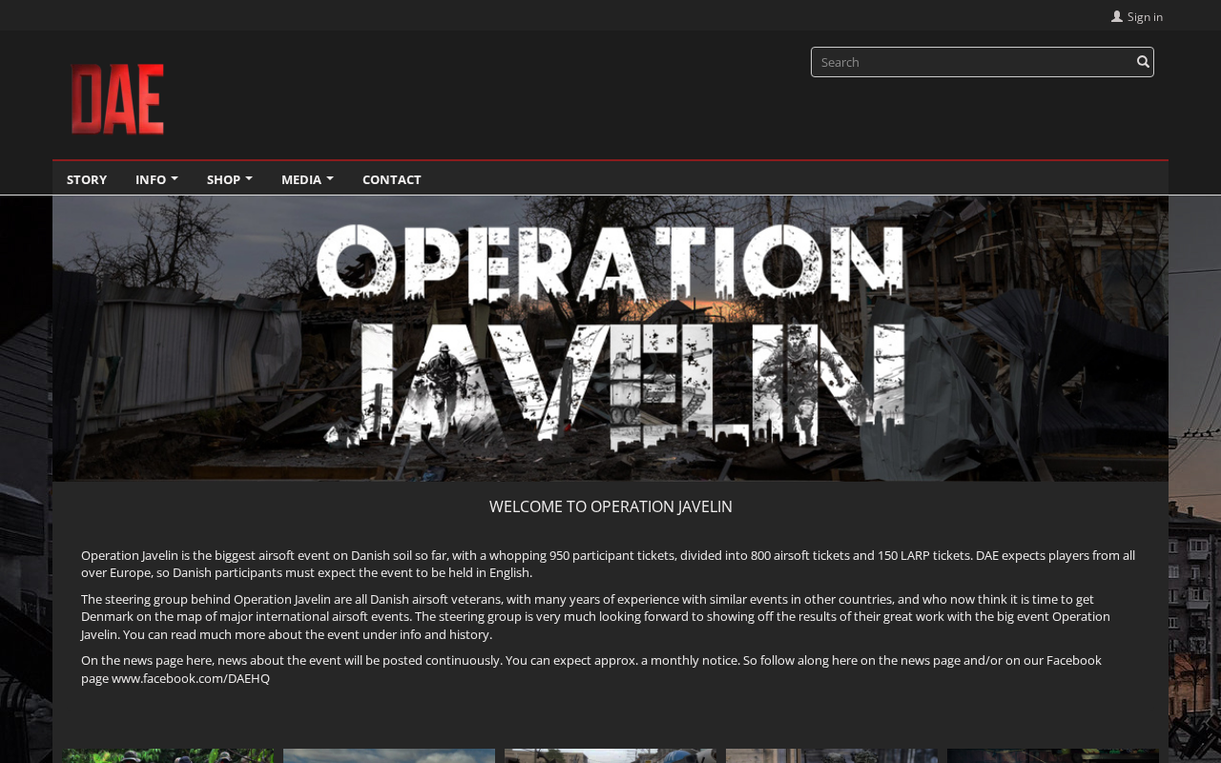The height and width of the screenshot is (763, 1221).
Task: Expand the SHOP dropdown menu
Action: (x=229, y=179)
